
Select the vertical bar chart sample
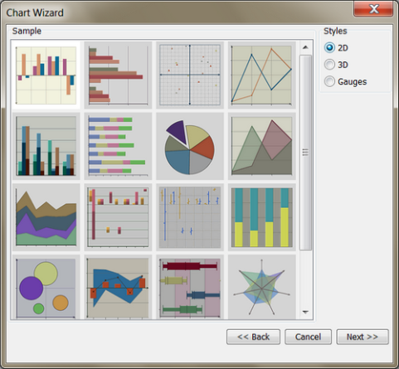(46, 75)
